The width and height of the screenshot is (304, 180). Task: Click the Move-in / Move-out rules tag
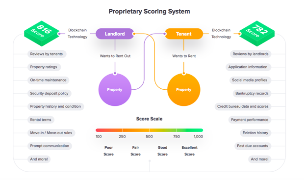(51, 133)
